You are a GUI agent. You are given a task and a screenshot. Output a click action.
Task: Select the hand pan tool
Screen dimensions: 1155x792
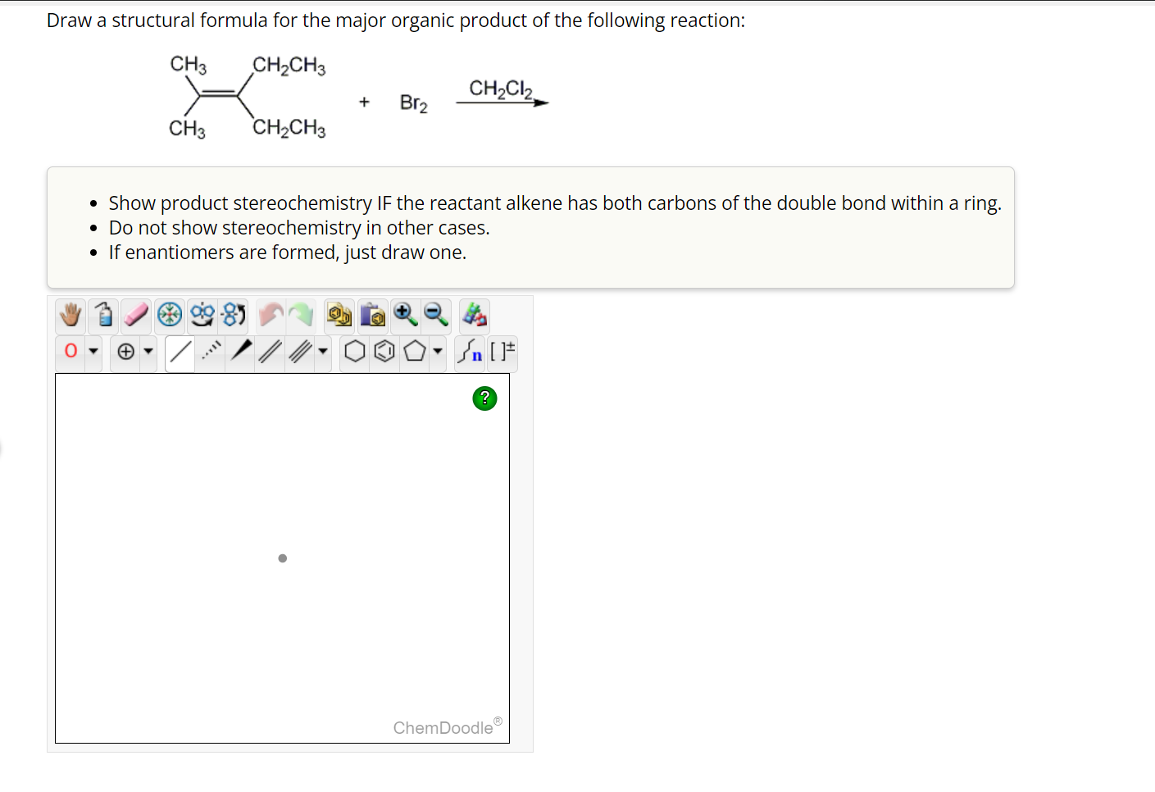tap(70, 314)
